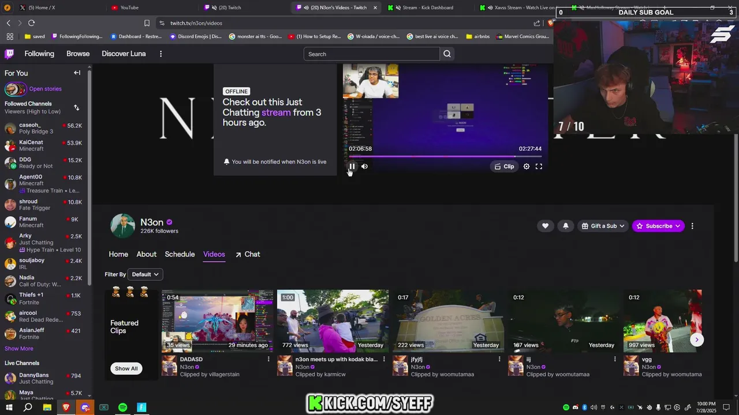Switch to the About tab

click(147, 254)
